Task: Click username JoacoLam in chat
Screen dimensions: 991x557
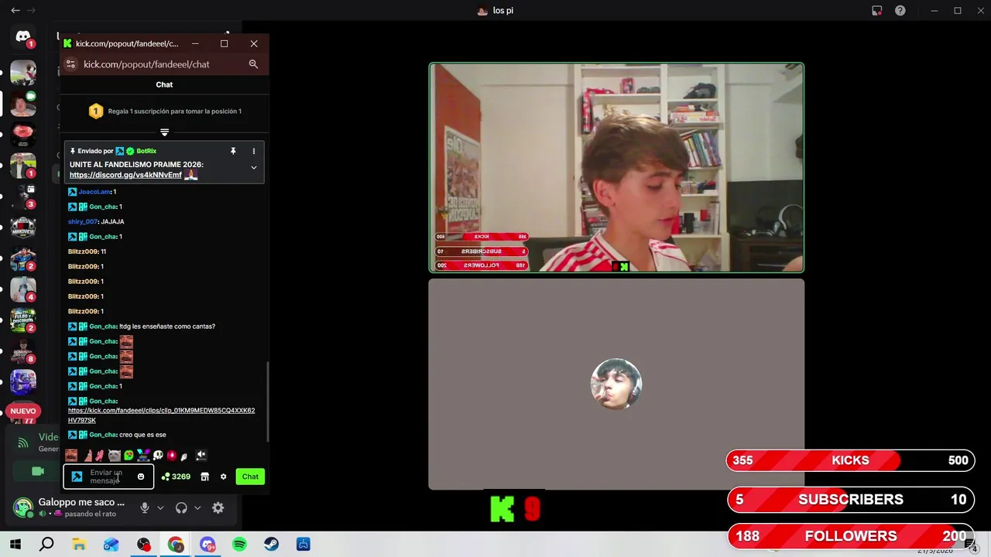Action: (94, 192)
